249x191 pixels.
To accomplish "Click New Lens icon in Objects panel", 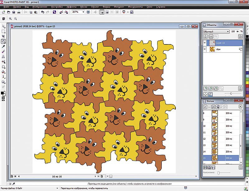I will point(210,89).
